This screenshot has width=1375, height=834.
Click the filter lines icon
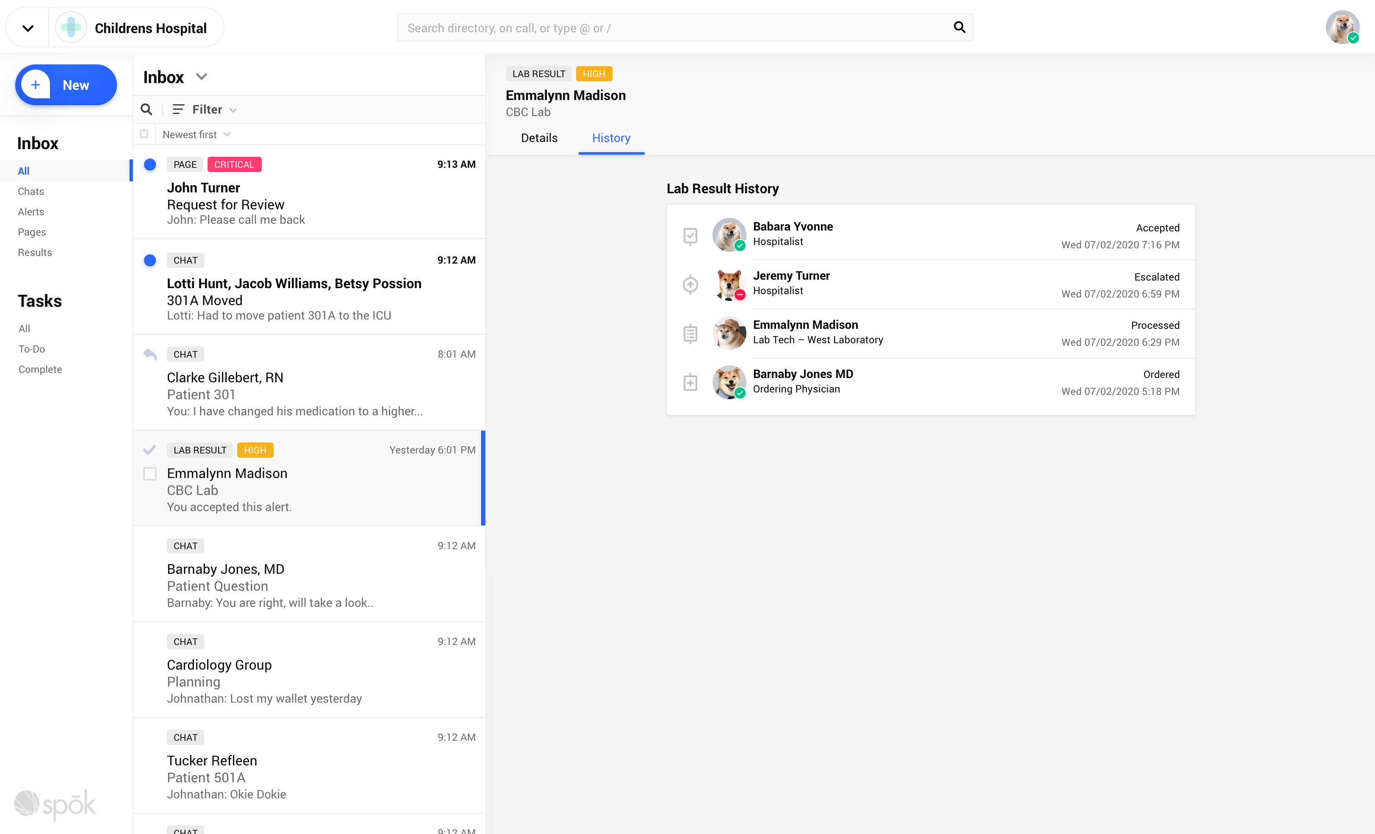point(178,109)
